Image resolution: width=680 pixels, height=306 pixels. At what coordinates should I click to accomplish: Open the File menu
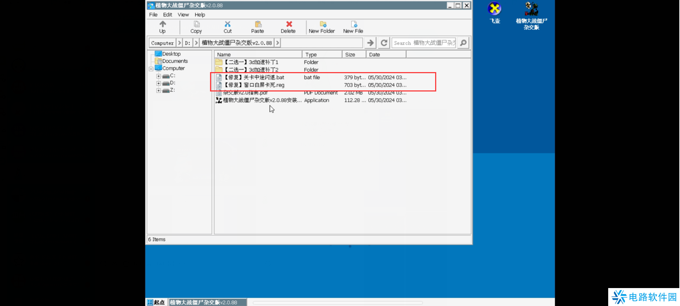coord(153,15)
